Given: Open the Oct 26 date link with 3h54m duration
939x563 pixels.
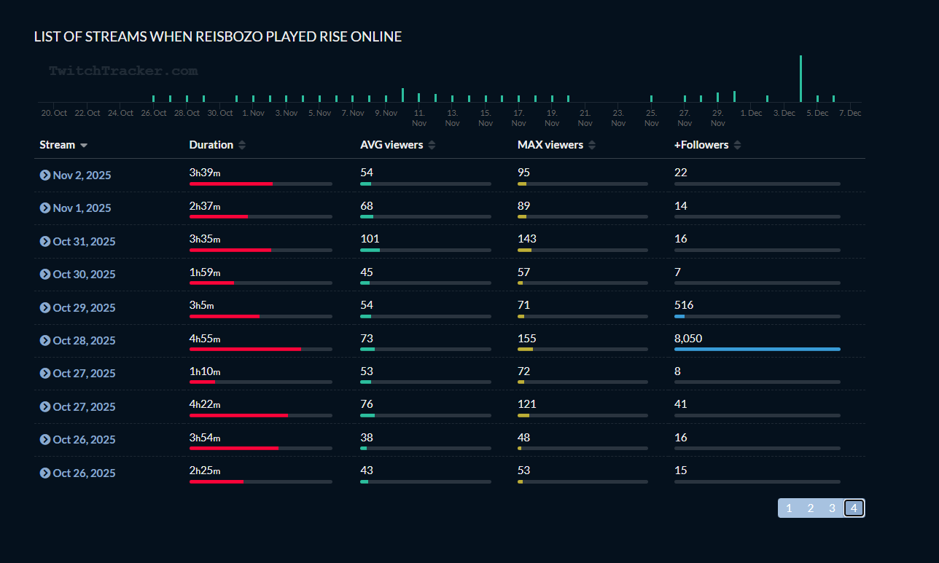Looking at the screenshot, I should [85, 439].
